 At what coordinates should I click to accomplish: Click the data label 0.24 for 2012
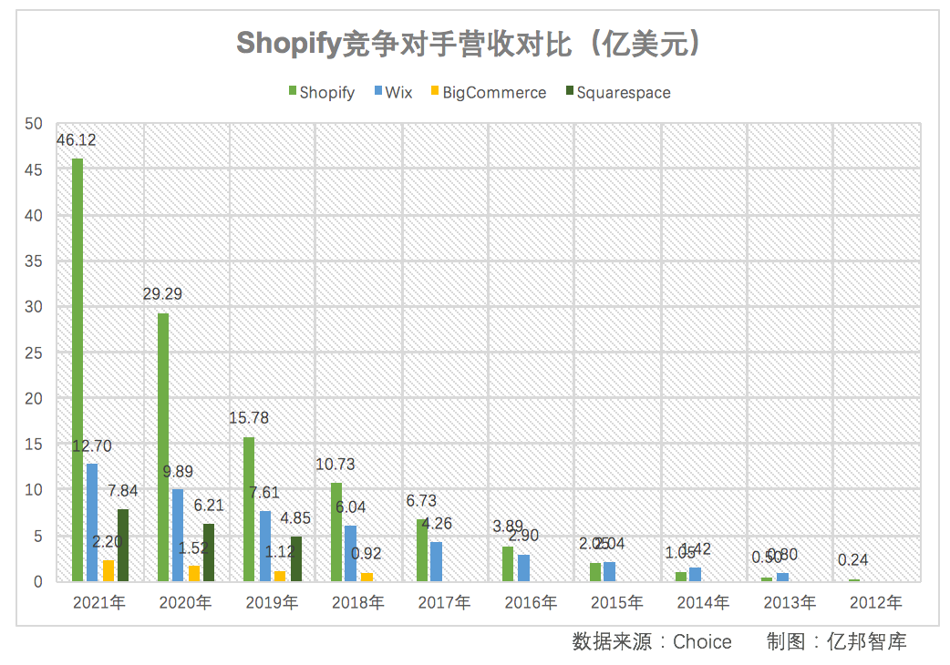coord(853,560)
